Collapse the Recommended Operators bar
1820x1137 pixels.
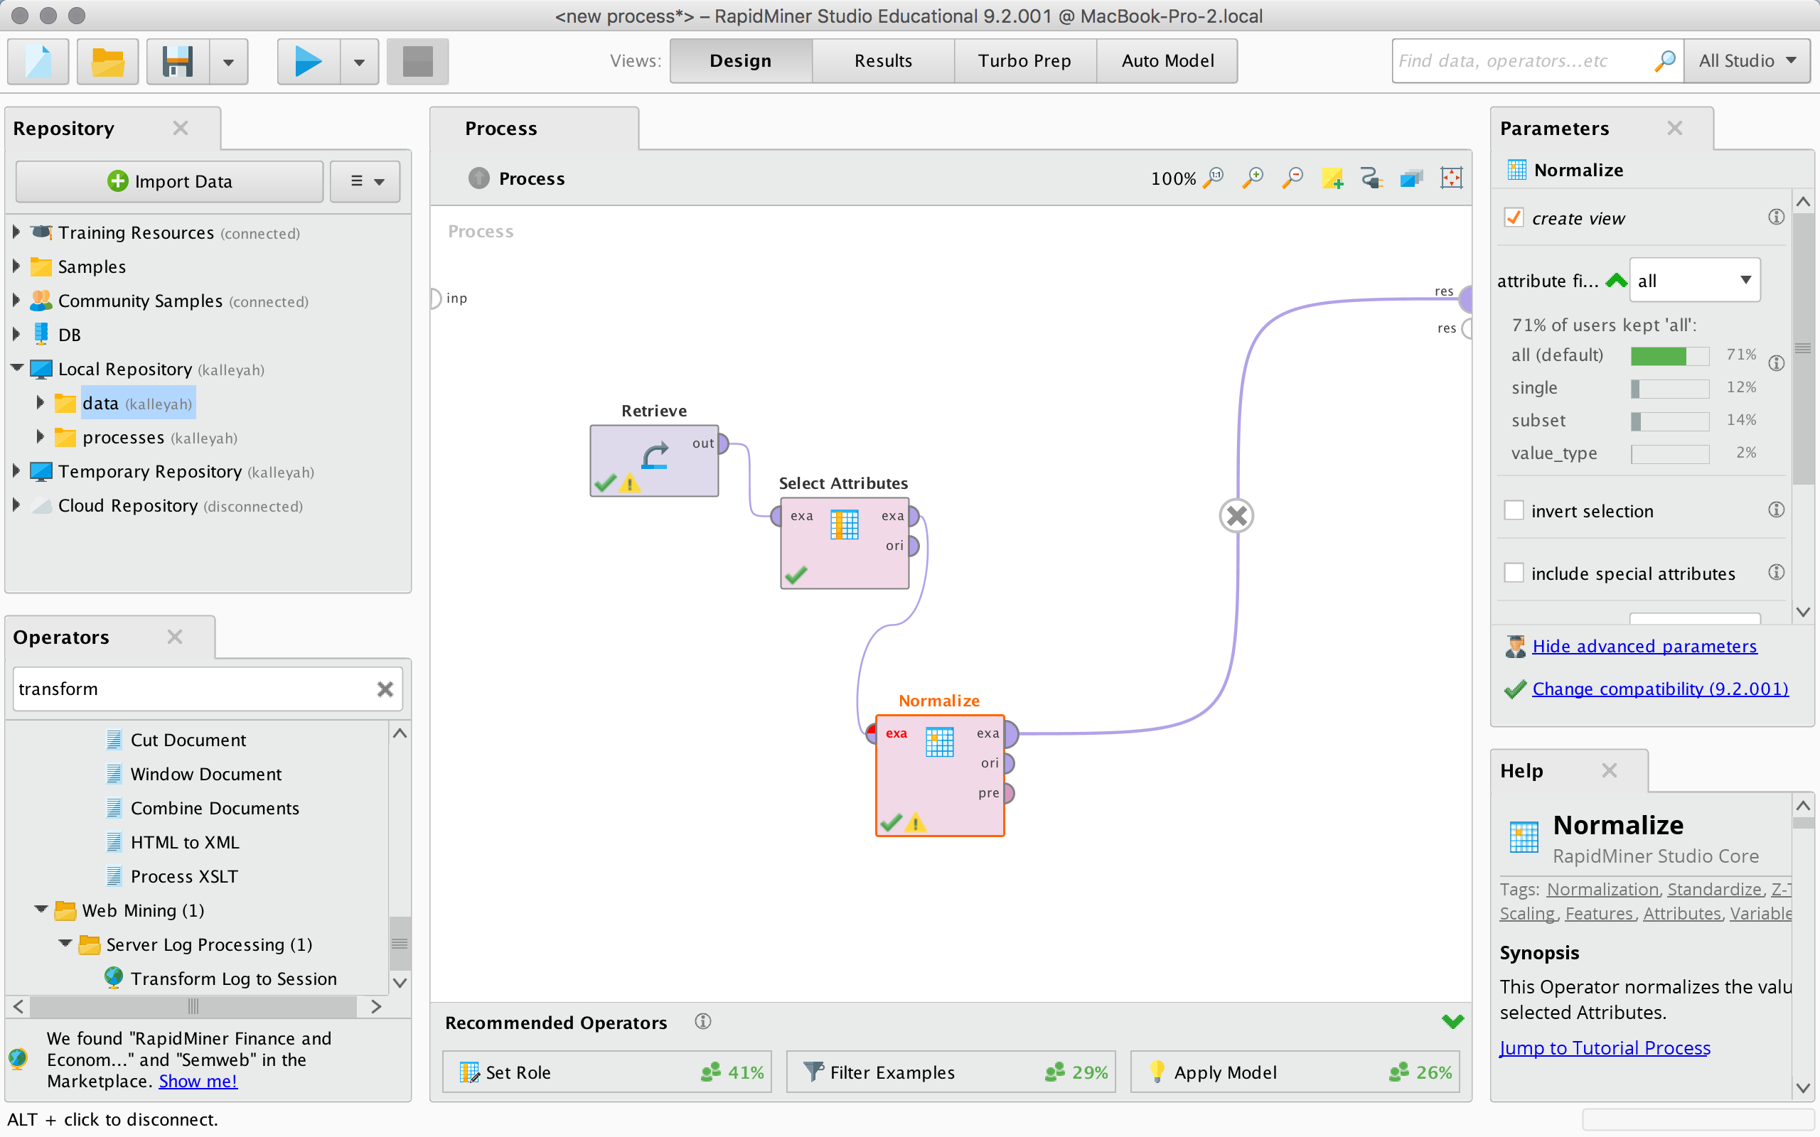1453,1021
